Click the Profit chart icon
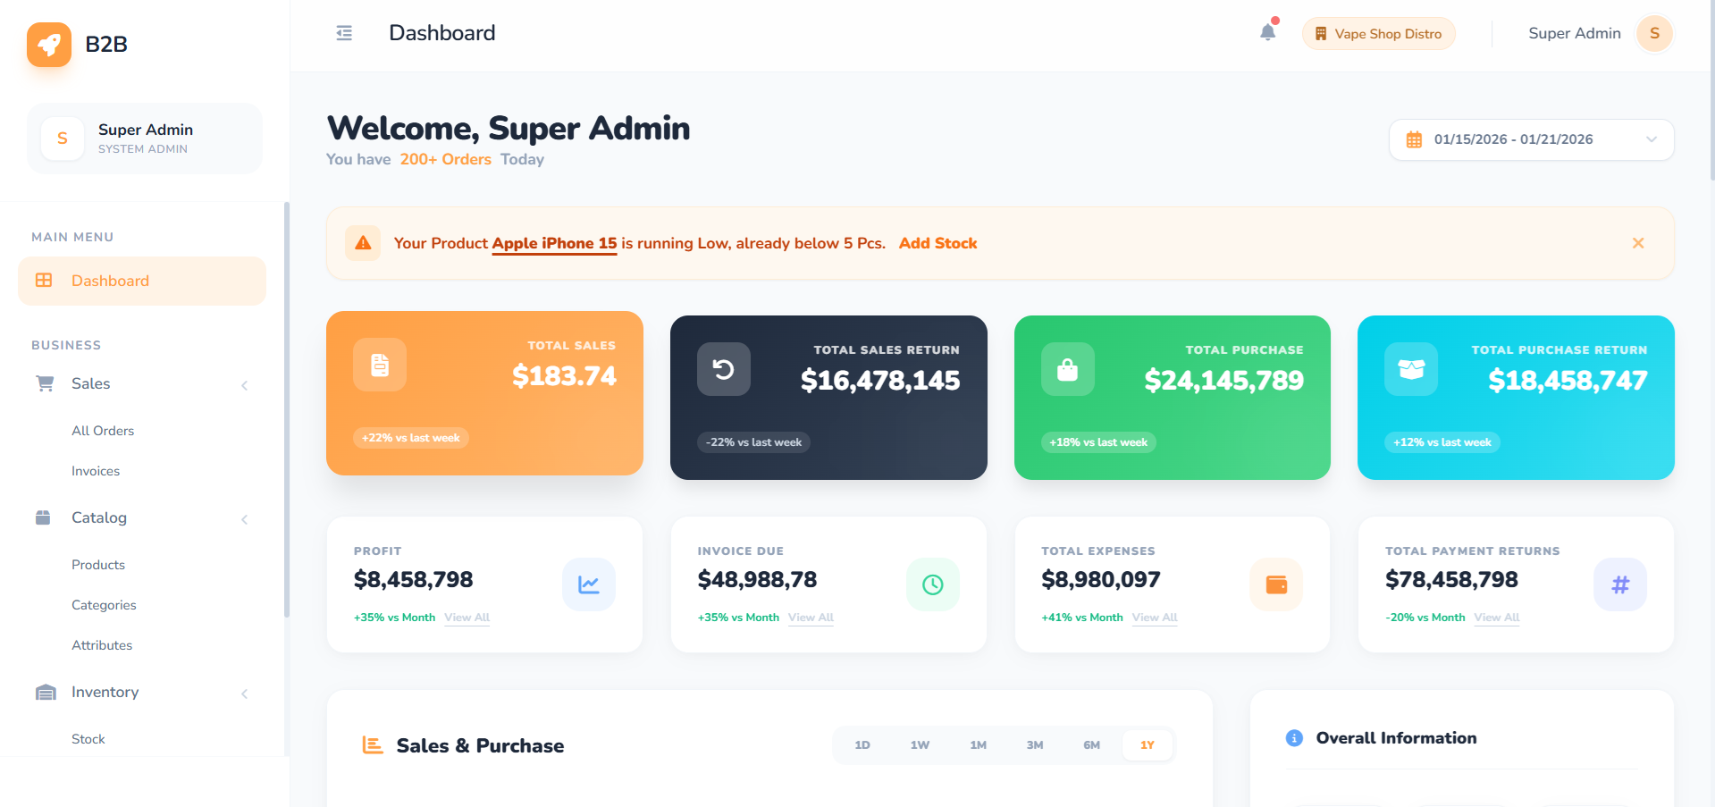The image size is (1715, 807). tap(588, 584)
